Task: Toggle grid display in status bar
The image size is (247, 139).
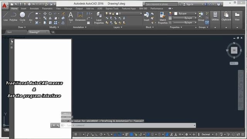Action: [x=76, y=134]
